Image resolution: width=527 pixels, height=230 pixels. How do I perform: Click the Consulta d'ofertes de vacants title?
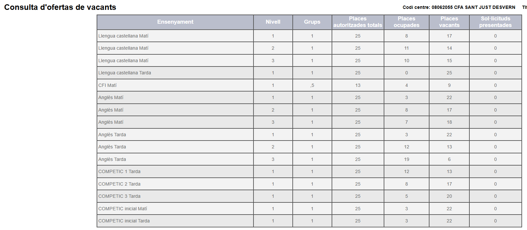click(x=60, y=7)
